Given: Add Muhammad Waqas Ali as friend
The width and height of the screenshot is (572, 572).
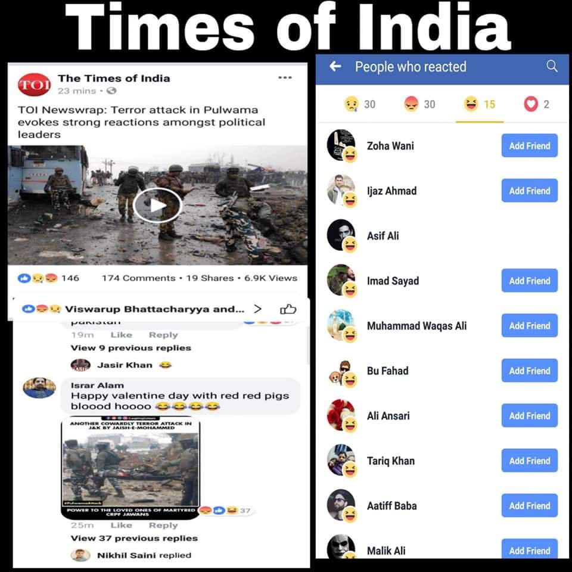Looking at the screenshot, I should [x=529, y=325].
